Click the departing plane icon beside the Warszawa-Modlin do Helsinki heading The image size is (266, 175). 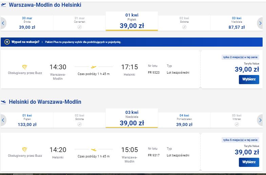3,5
